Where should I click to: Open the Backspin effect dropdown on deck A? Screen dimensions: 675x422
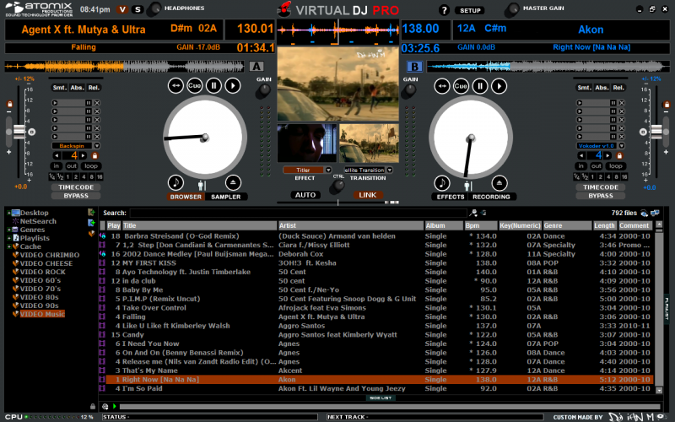tap(97, 145)
